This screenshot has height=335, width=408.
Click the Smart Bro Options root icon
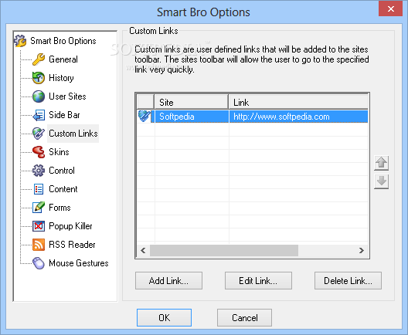20,41
